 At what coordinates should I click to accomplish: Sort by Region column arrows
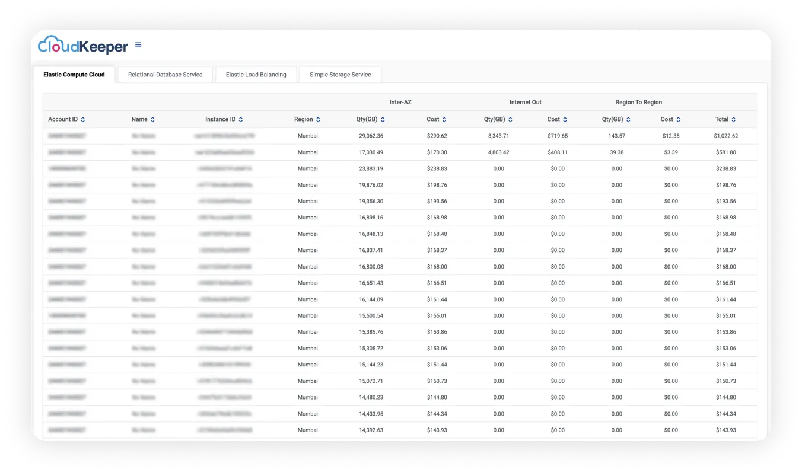pyautogui.click(x=318, y=120)
